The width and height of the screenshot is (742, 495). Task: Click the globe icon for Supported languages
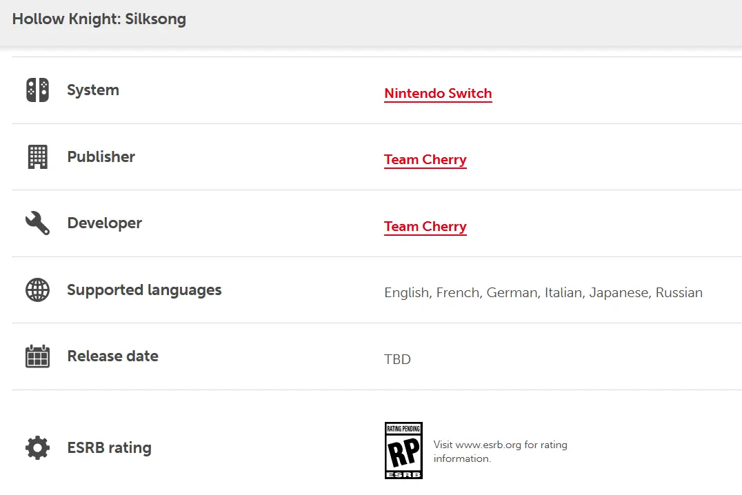pos(37,290)
